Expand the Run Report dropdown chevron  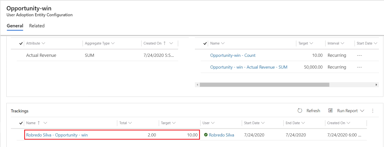pos(362,111)
